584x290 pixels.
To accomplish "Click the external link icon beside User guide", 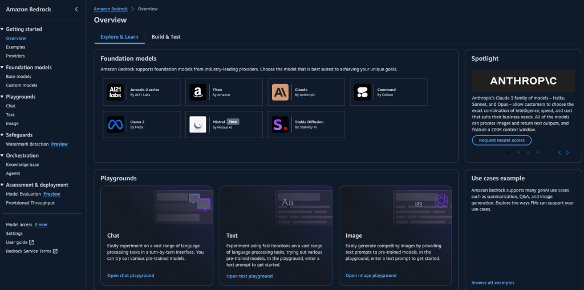I will click(32, 242).
